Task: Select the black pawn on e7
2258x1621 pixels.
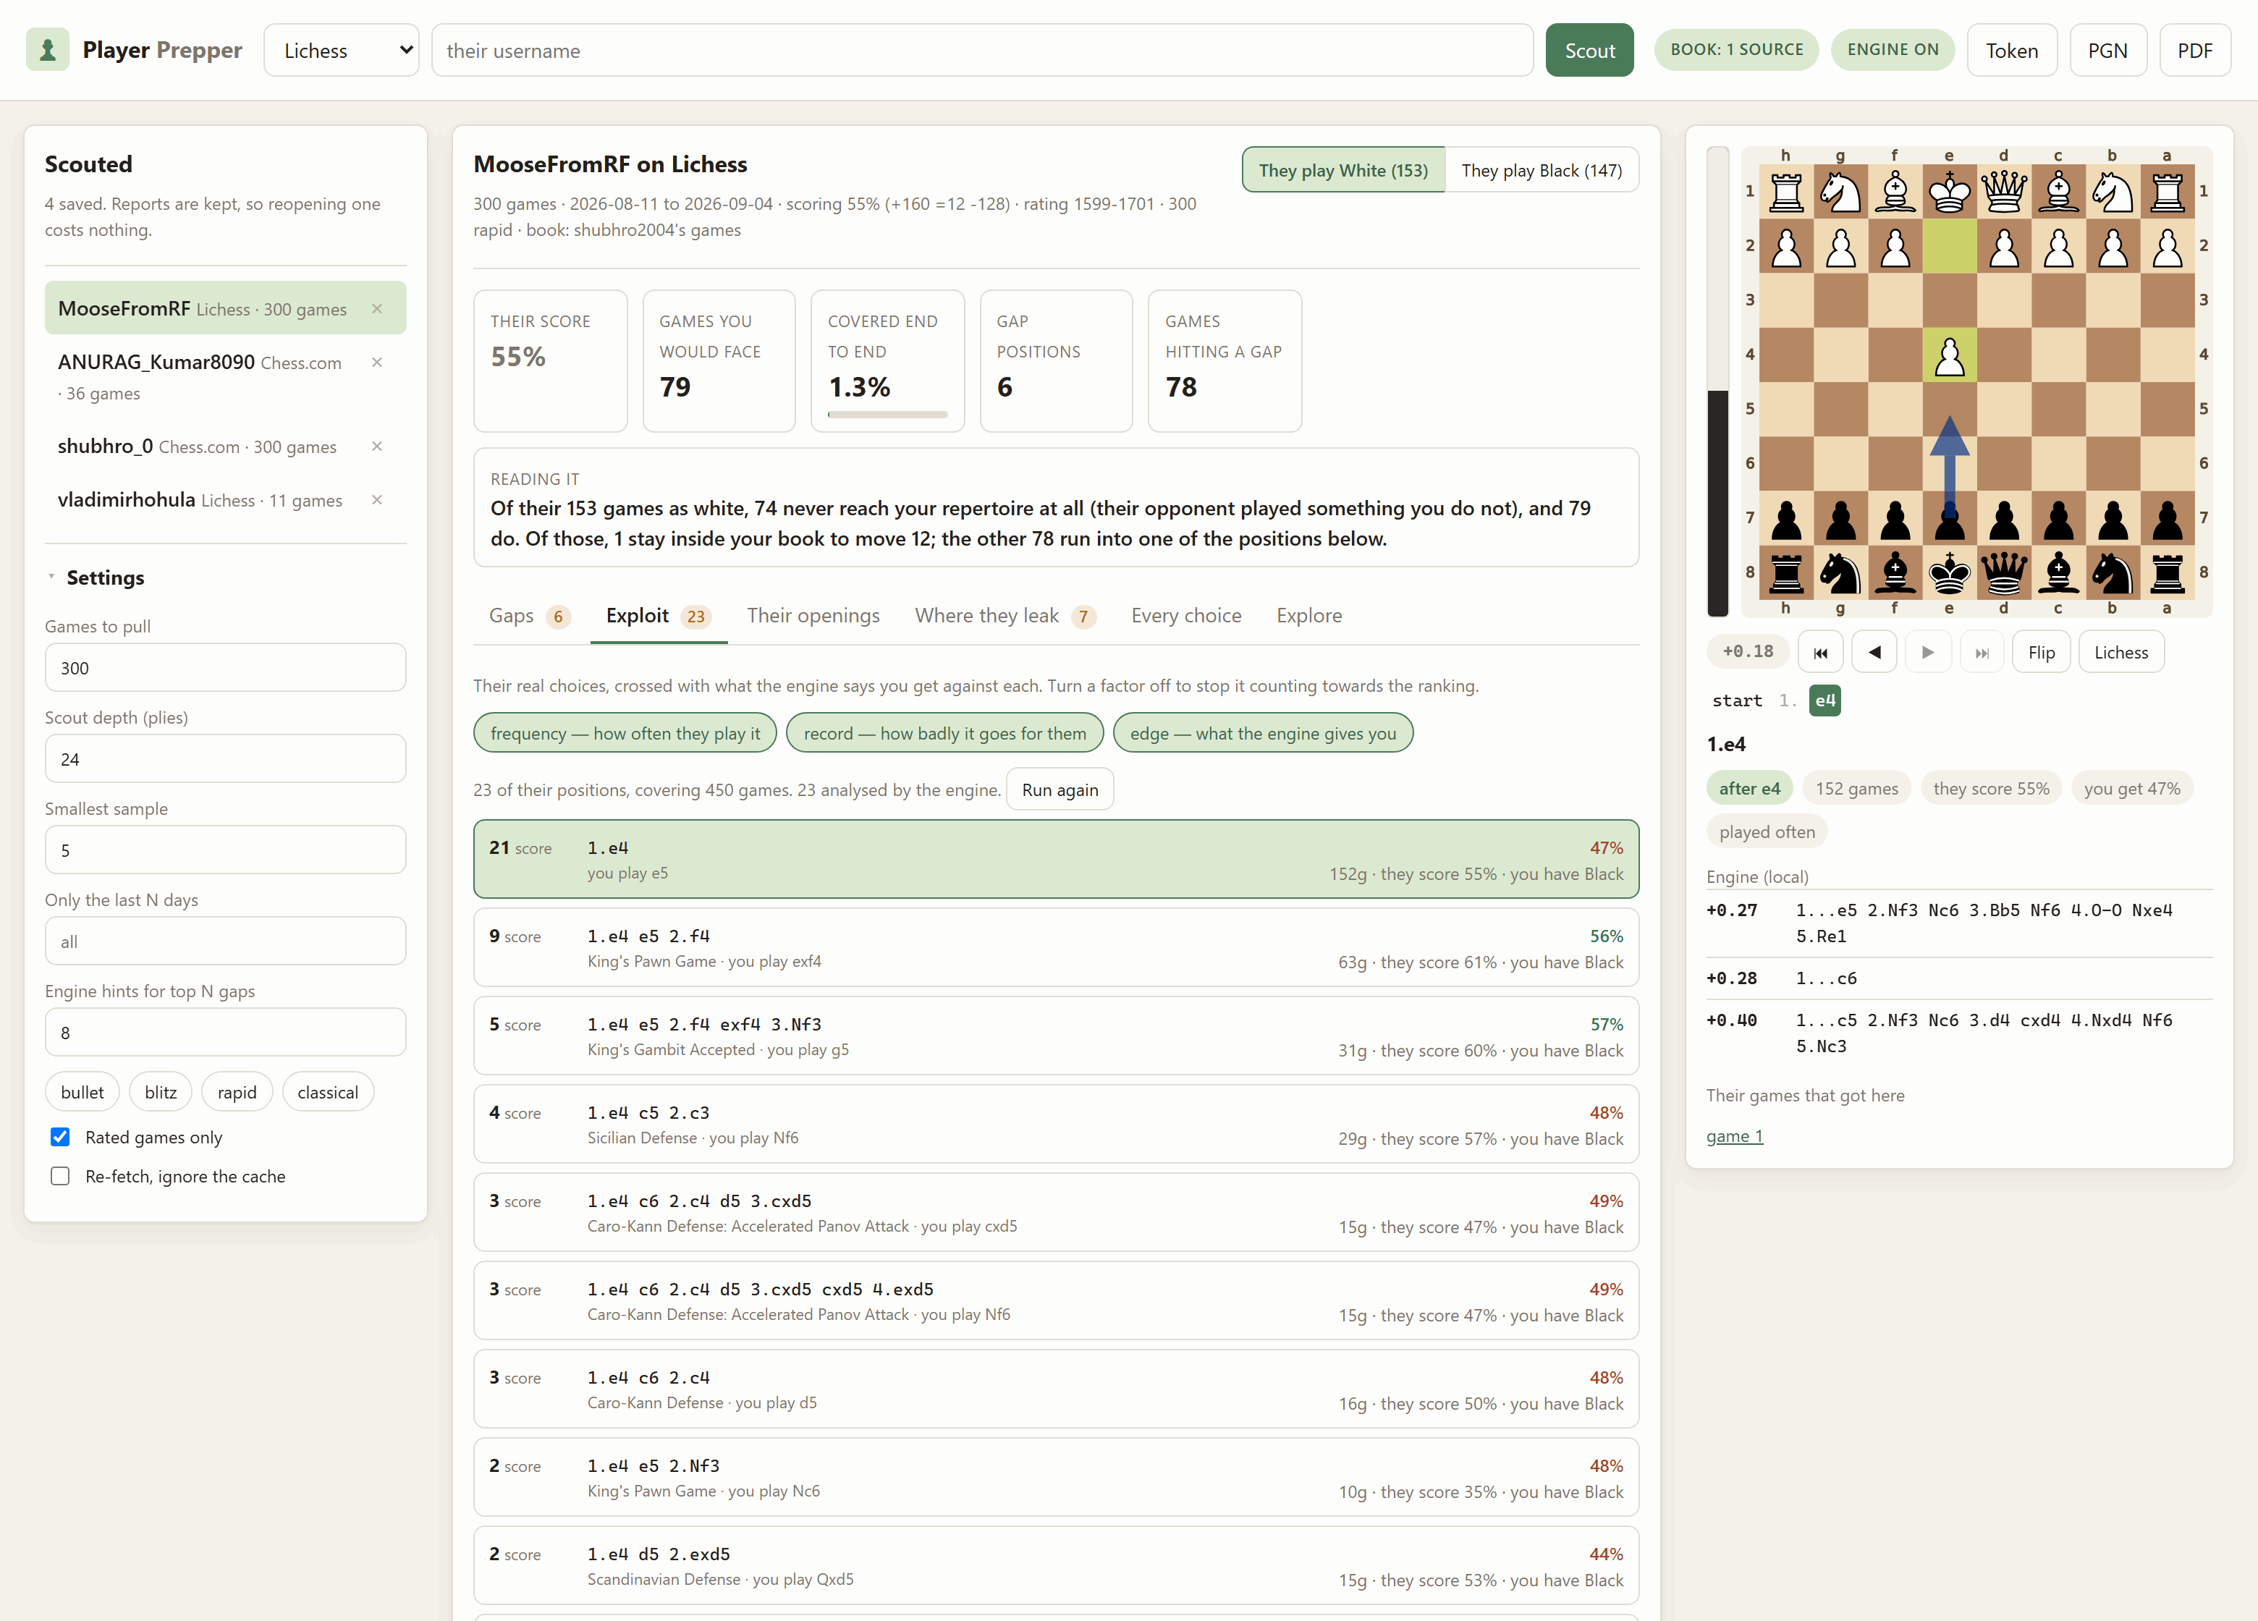Action: (1950, 519)
